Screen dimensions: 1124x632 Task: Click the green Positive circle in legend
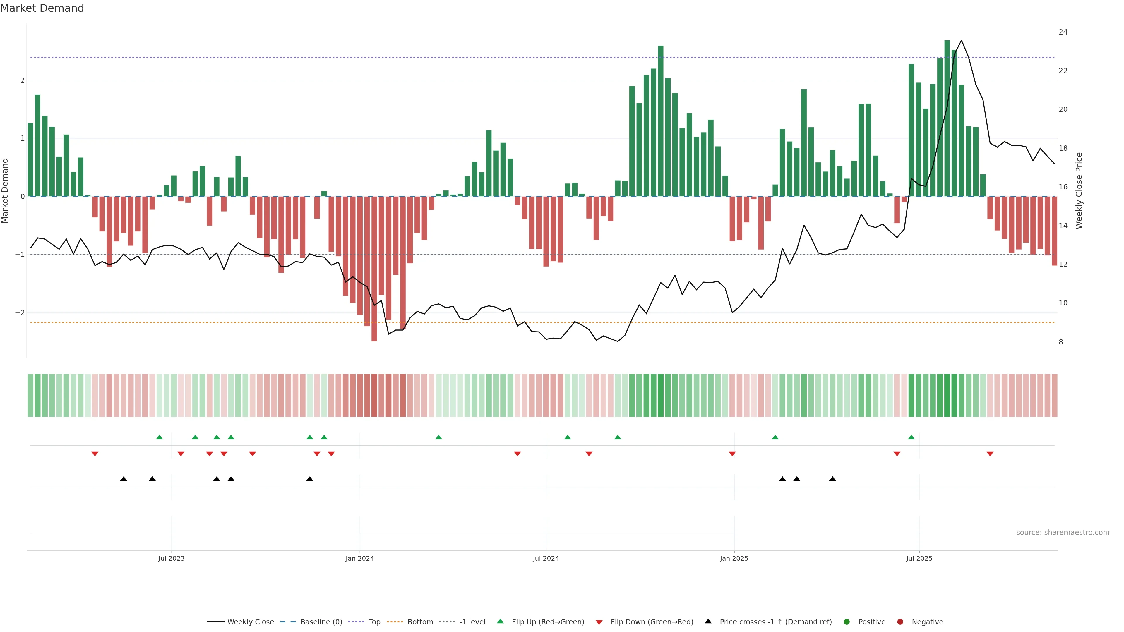[x=847, y=622]
